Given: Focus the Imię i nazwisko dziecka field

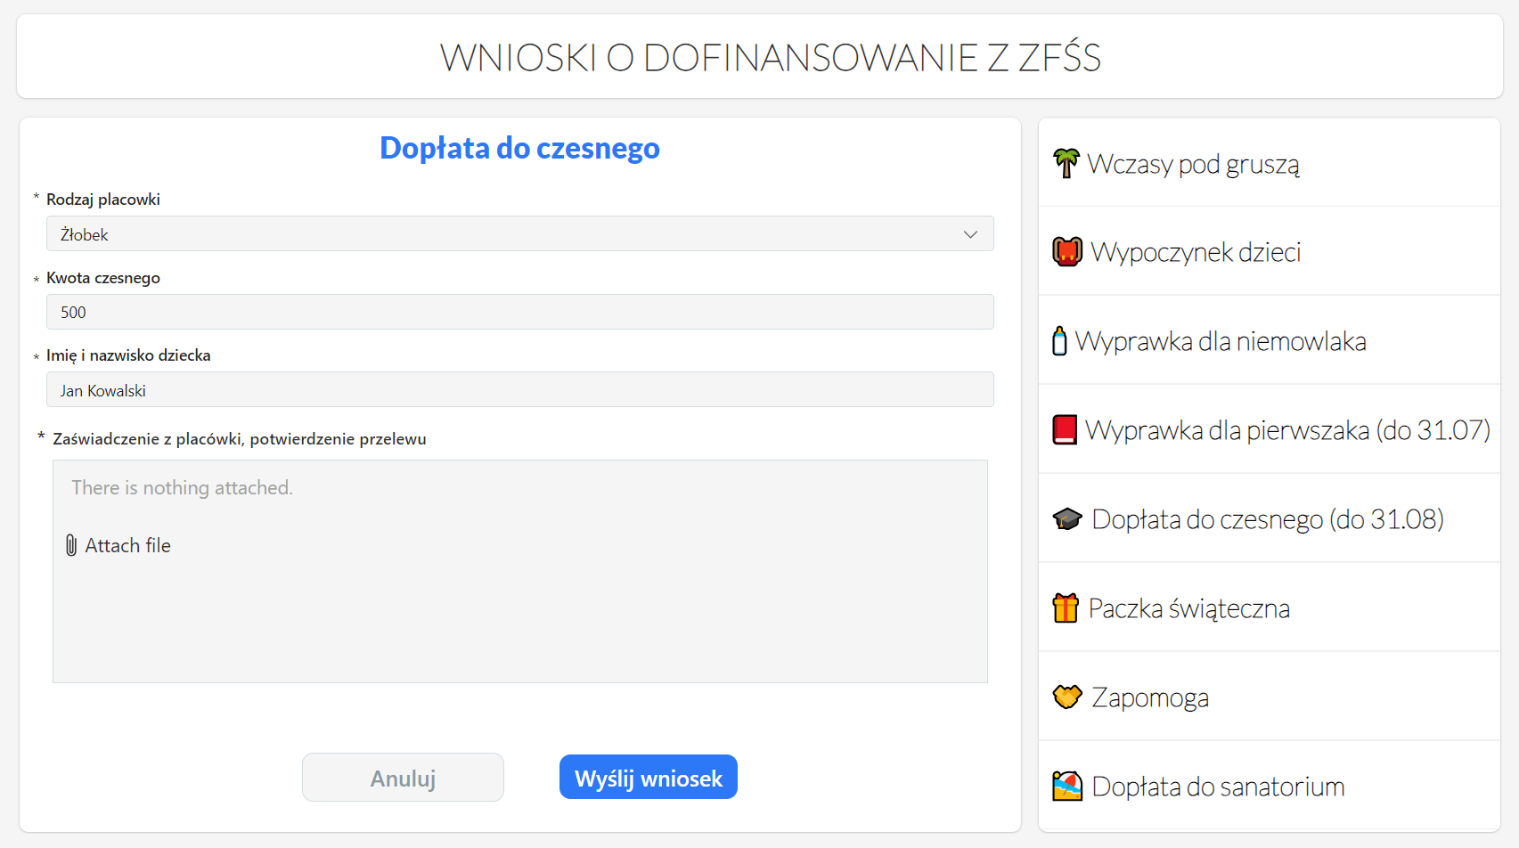Looking at the screenshot, I should (x=519, y=390).
